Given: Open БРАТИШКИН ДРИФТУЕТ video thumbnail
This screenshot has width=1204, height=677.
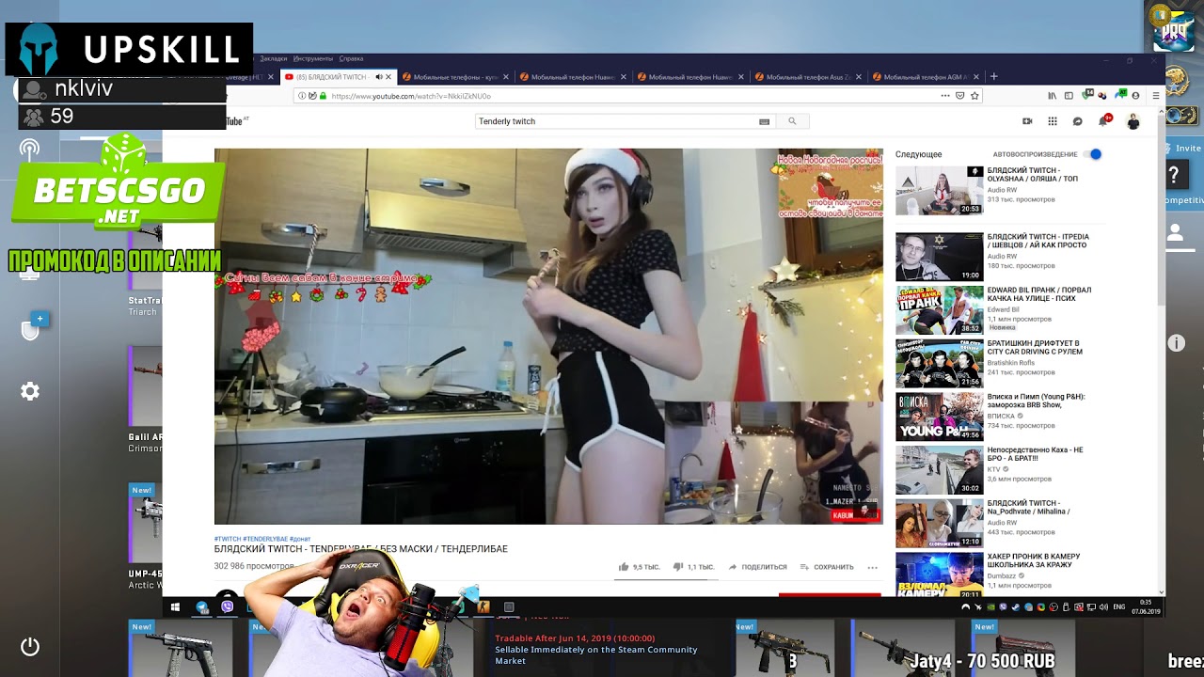Looking at the screenshot, I should [939, 364].
